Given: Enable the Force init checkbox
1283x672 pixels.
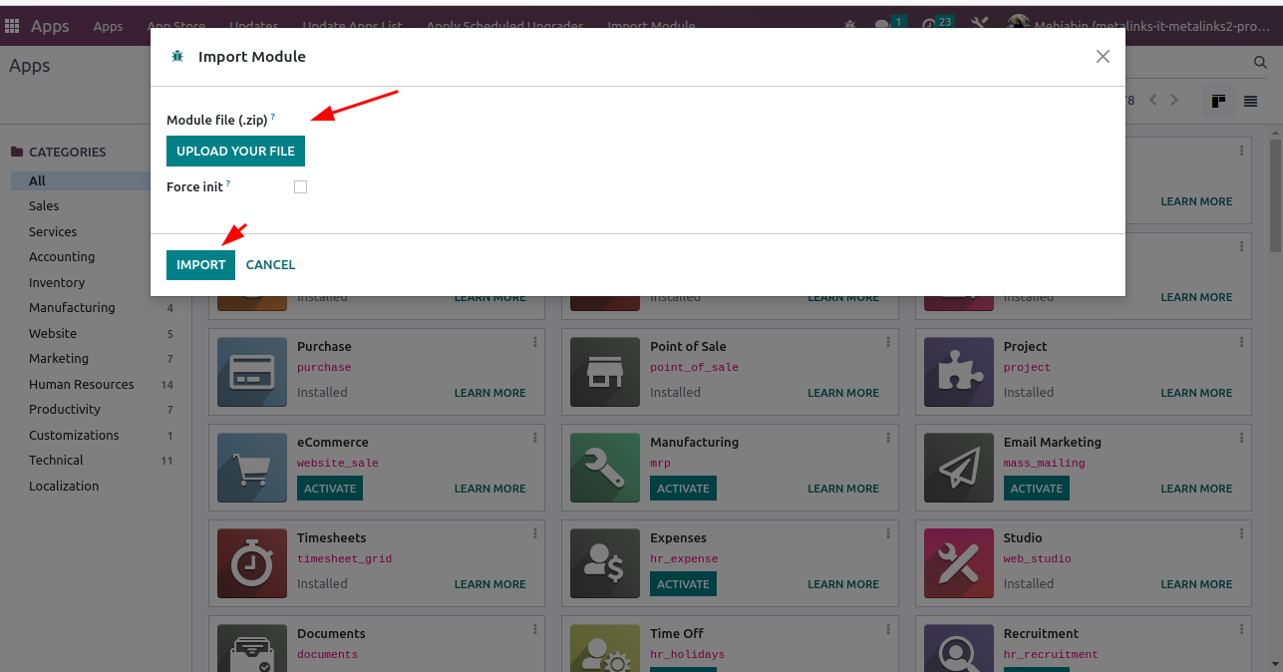Looking at the screenshot, I should (300, 186).
